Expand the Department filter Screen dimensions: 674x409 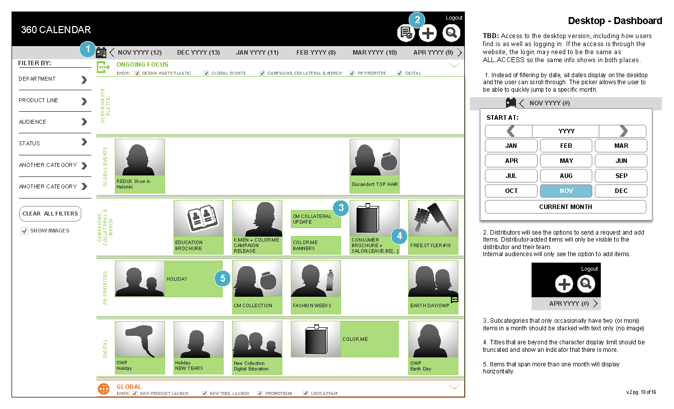(84, 80)
